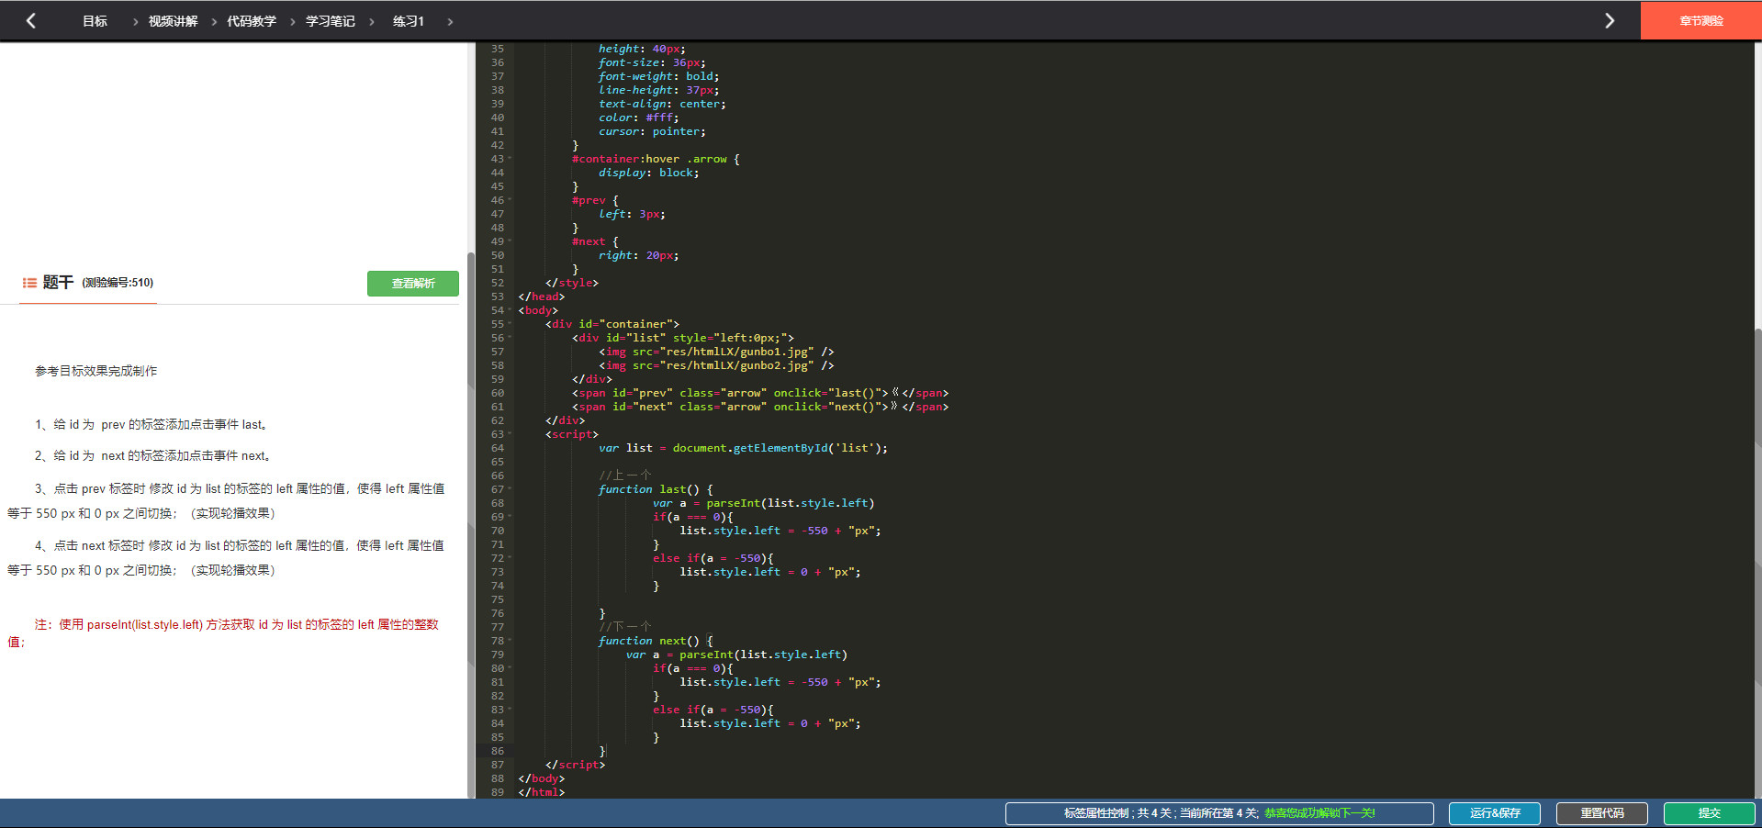
Task: Click instruction 2 about the next tag
Action: (153, 455)
